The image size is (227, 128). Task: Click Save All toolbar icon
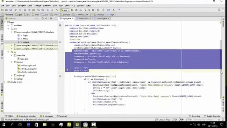pyautogui.click(x=6, y=10)
